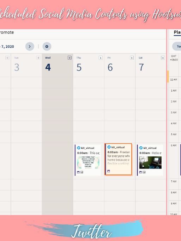The height and width of the screenshot is (241, 181).
Task: Open the highlighted Friday 6:00am Freelance post
Action: point(118,159)
